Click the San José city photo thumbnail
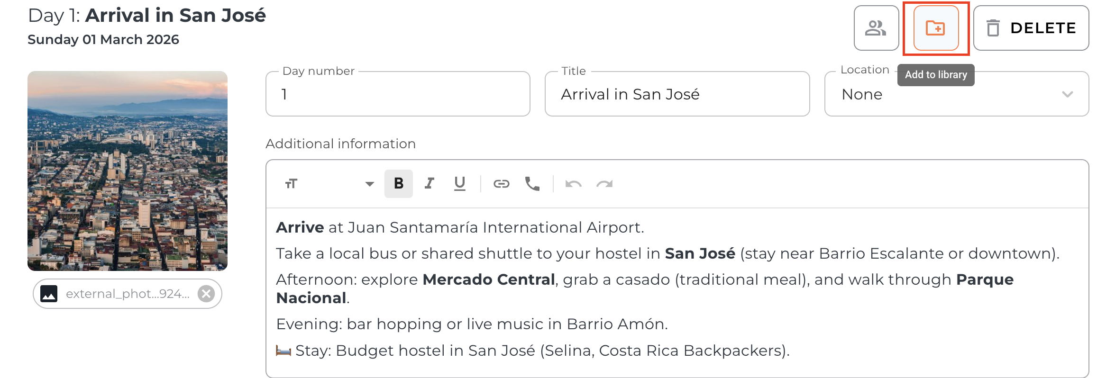 pos(128,171)
